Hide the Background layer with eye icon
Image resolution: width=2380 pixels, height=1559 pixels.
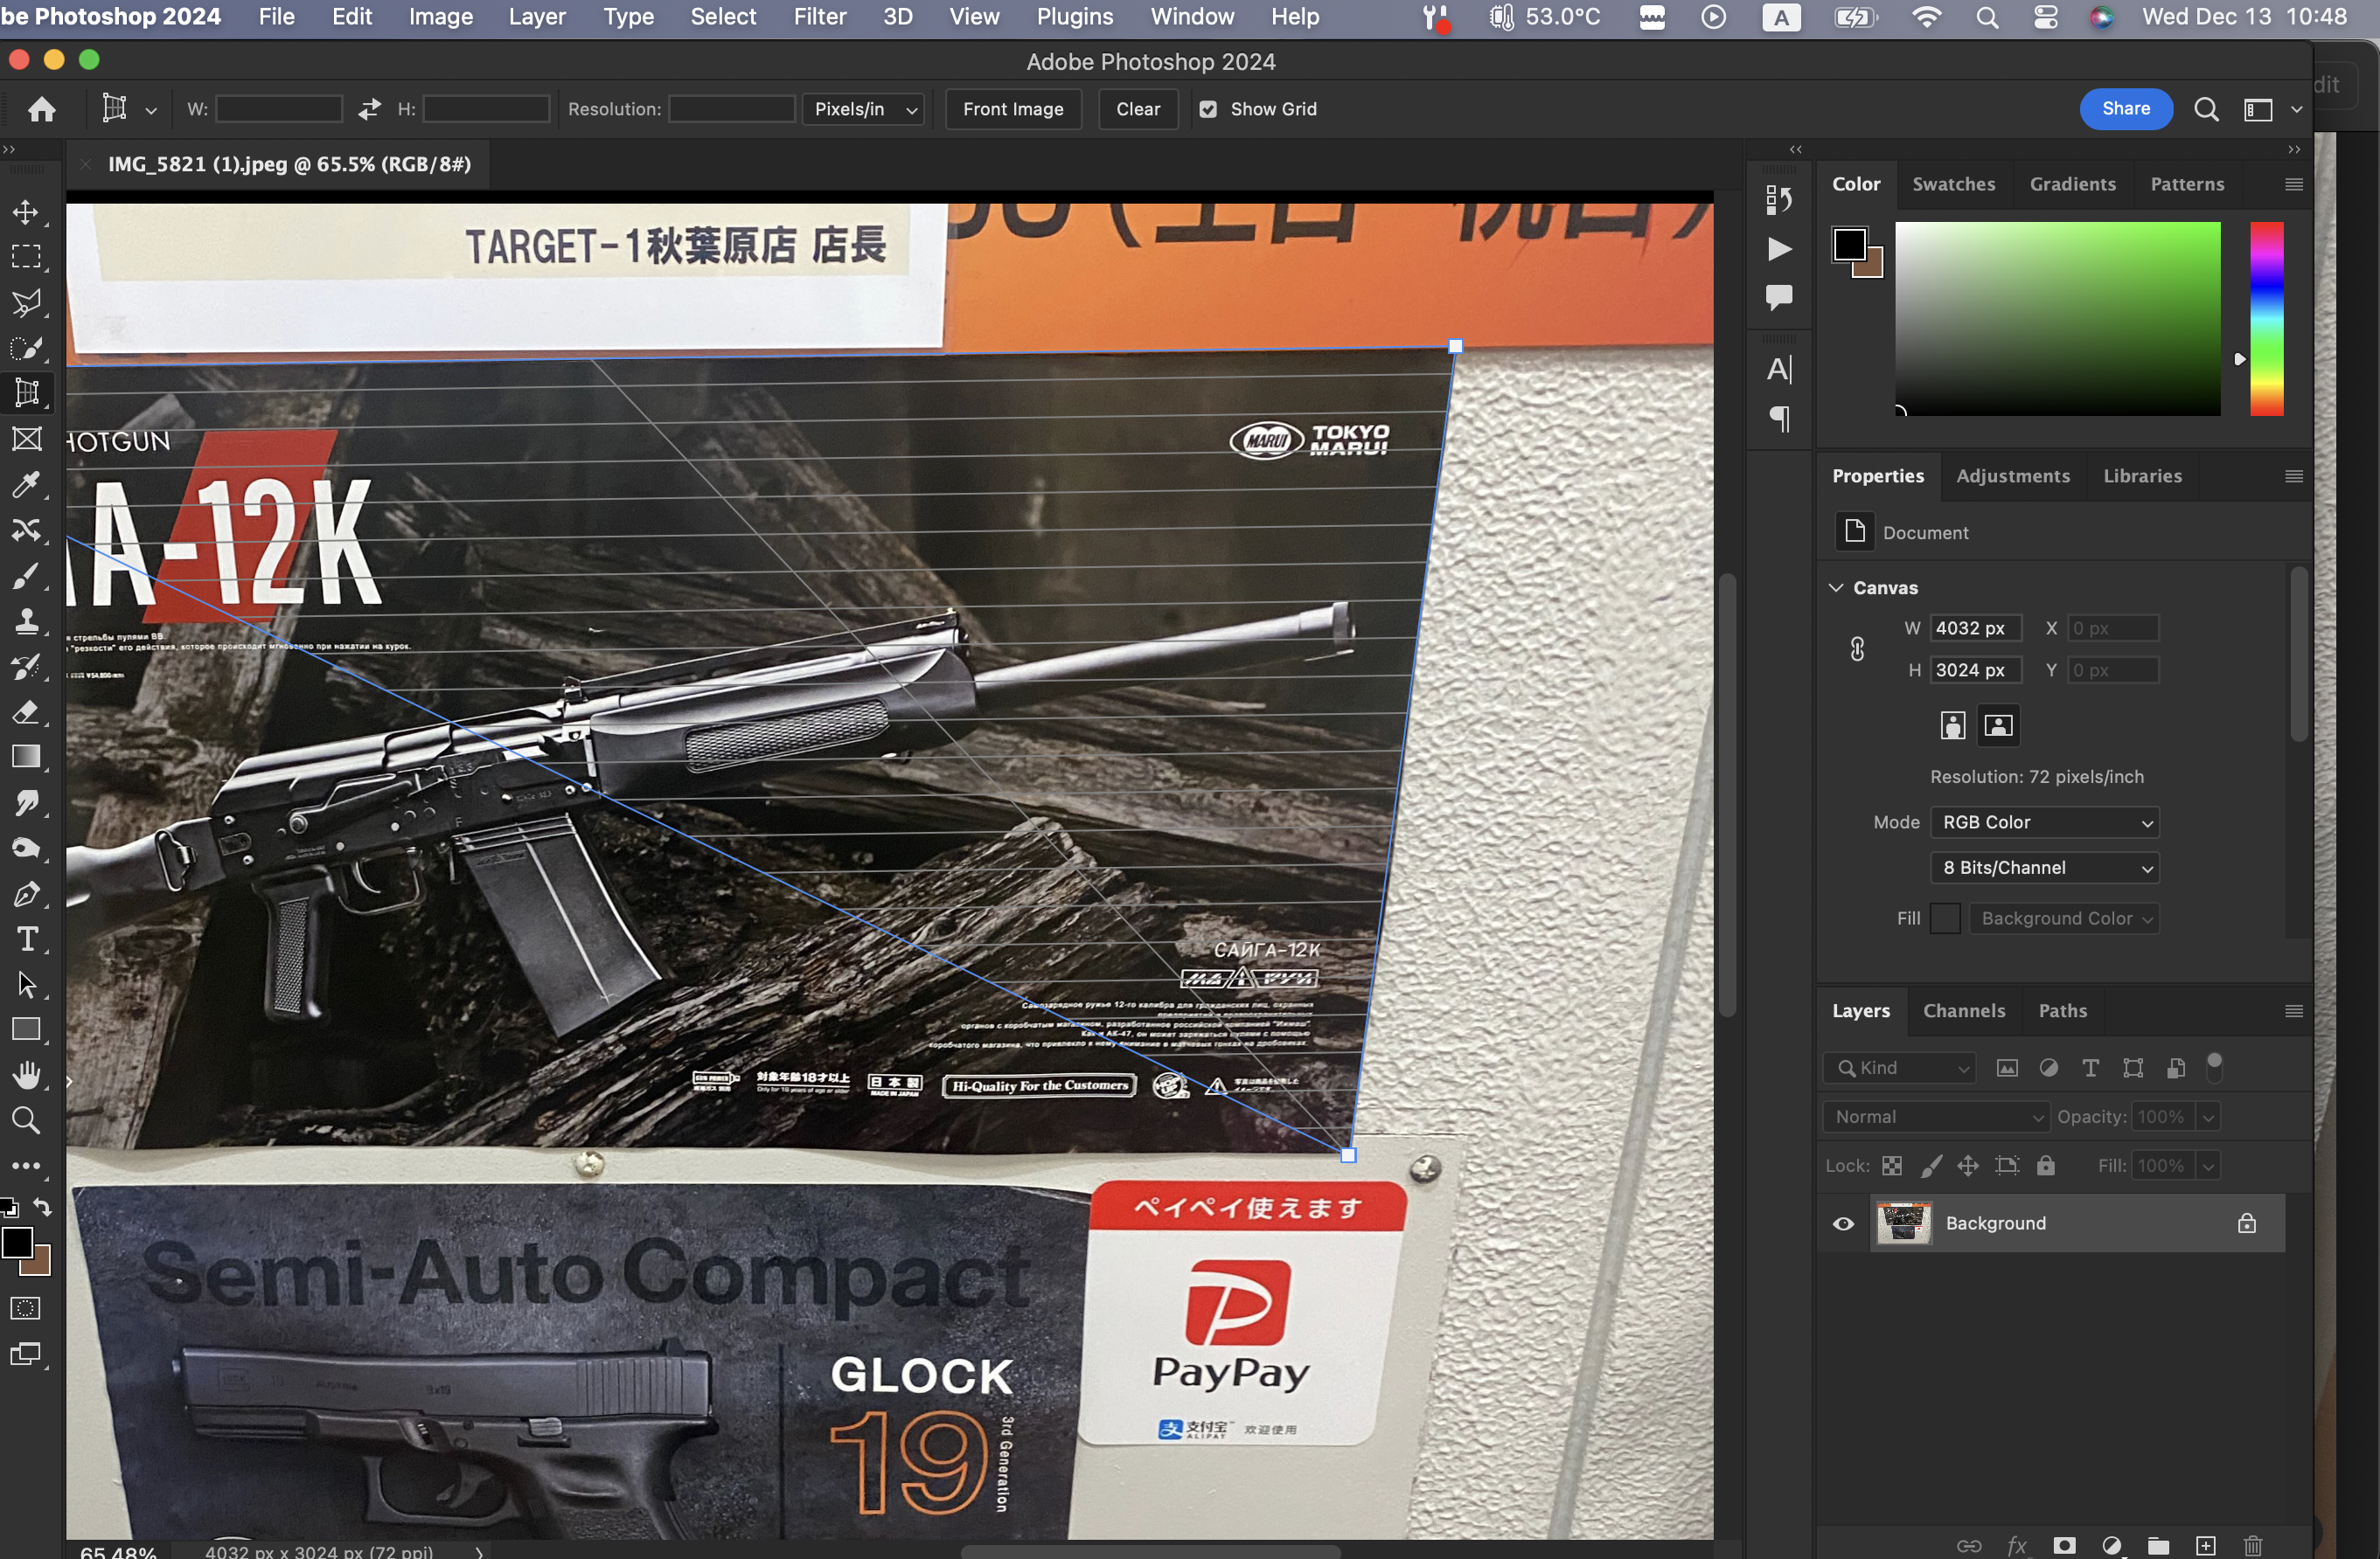[1843, 1223]
